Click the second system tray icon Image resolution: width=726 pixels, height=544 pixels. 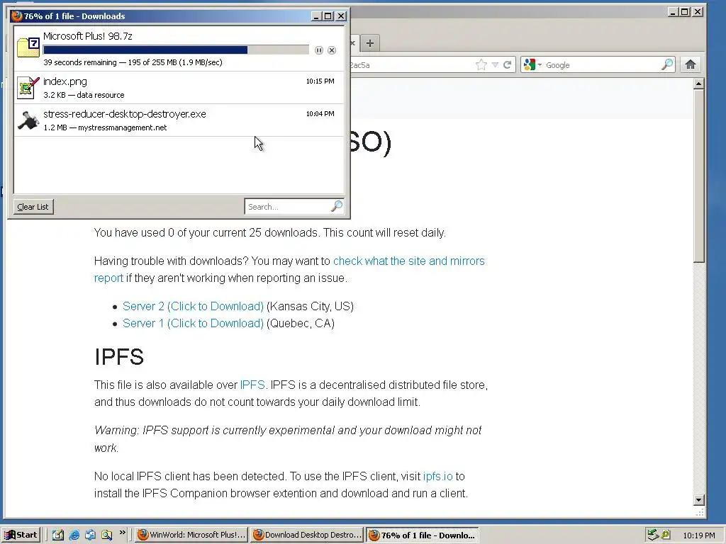[666, 535]
